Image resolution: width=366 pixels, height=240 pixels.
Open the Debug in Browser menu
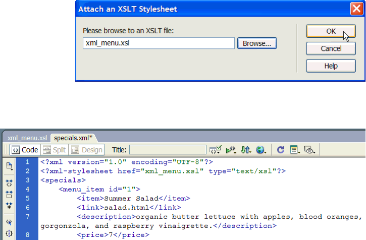[231, 150]
